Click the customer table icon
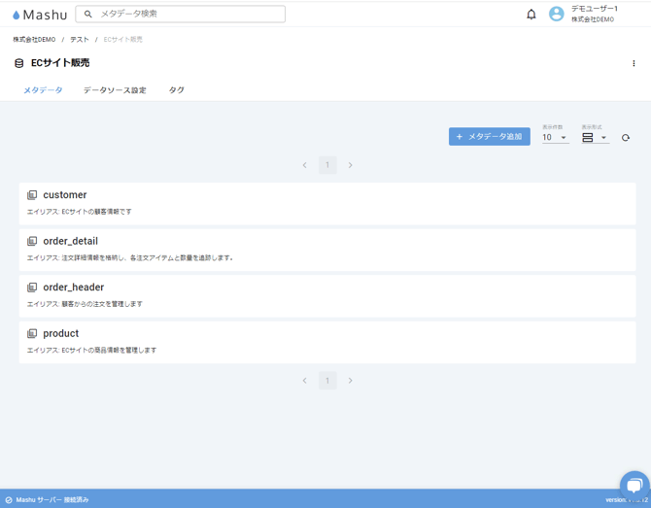Viewport: 651px width, 508px height. point(32,195)
